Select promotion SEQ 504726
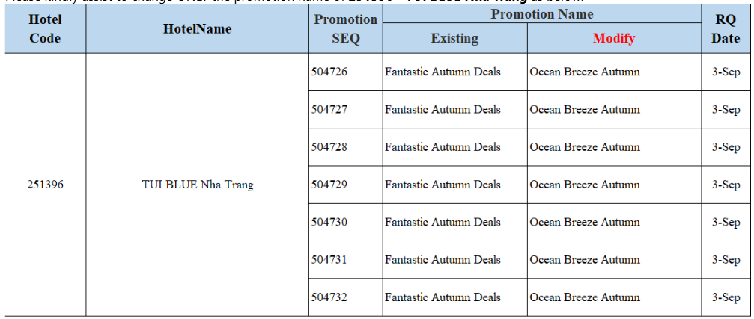This screenshot has height=319, width=754. click(x=329, y=72)
